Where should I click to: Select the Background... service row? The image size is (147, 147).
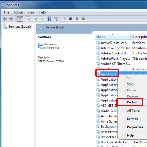click(x=109, y=126)
